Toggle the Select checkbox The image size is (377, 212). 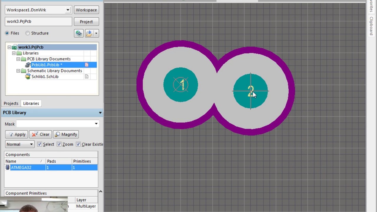(39, 144)
